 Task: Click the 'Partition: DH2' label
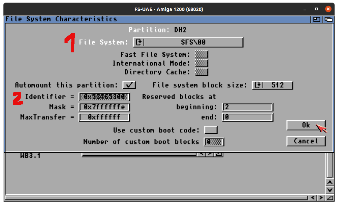click(x=158, y=30)
